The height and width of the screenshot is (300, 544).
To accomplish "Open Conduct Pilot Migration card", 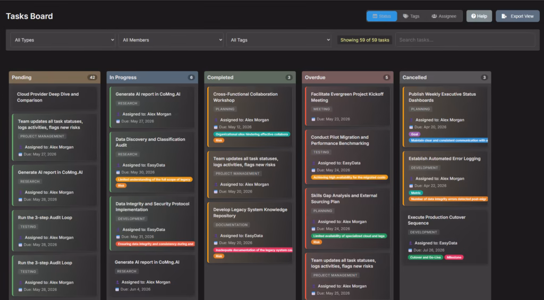I will 347,157.
